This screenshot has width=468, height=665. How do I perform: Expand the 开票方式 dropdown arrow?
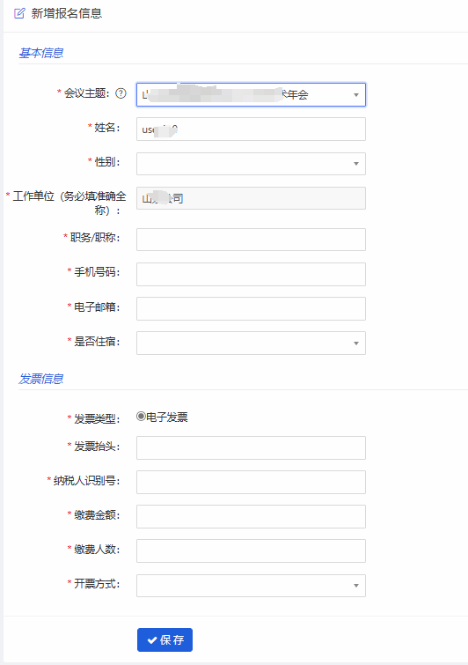click(x=356, y=586)
